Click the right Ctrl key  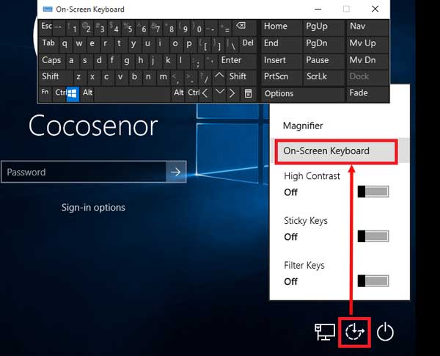click(194, 93)
